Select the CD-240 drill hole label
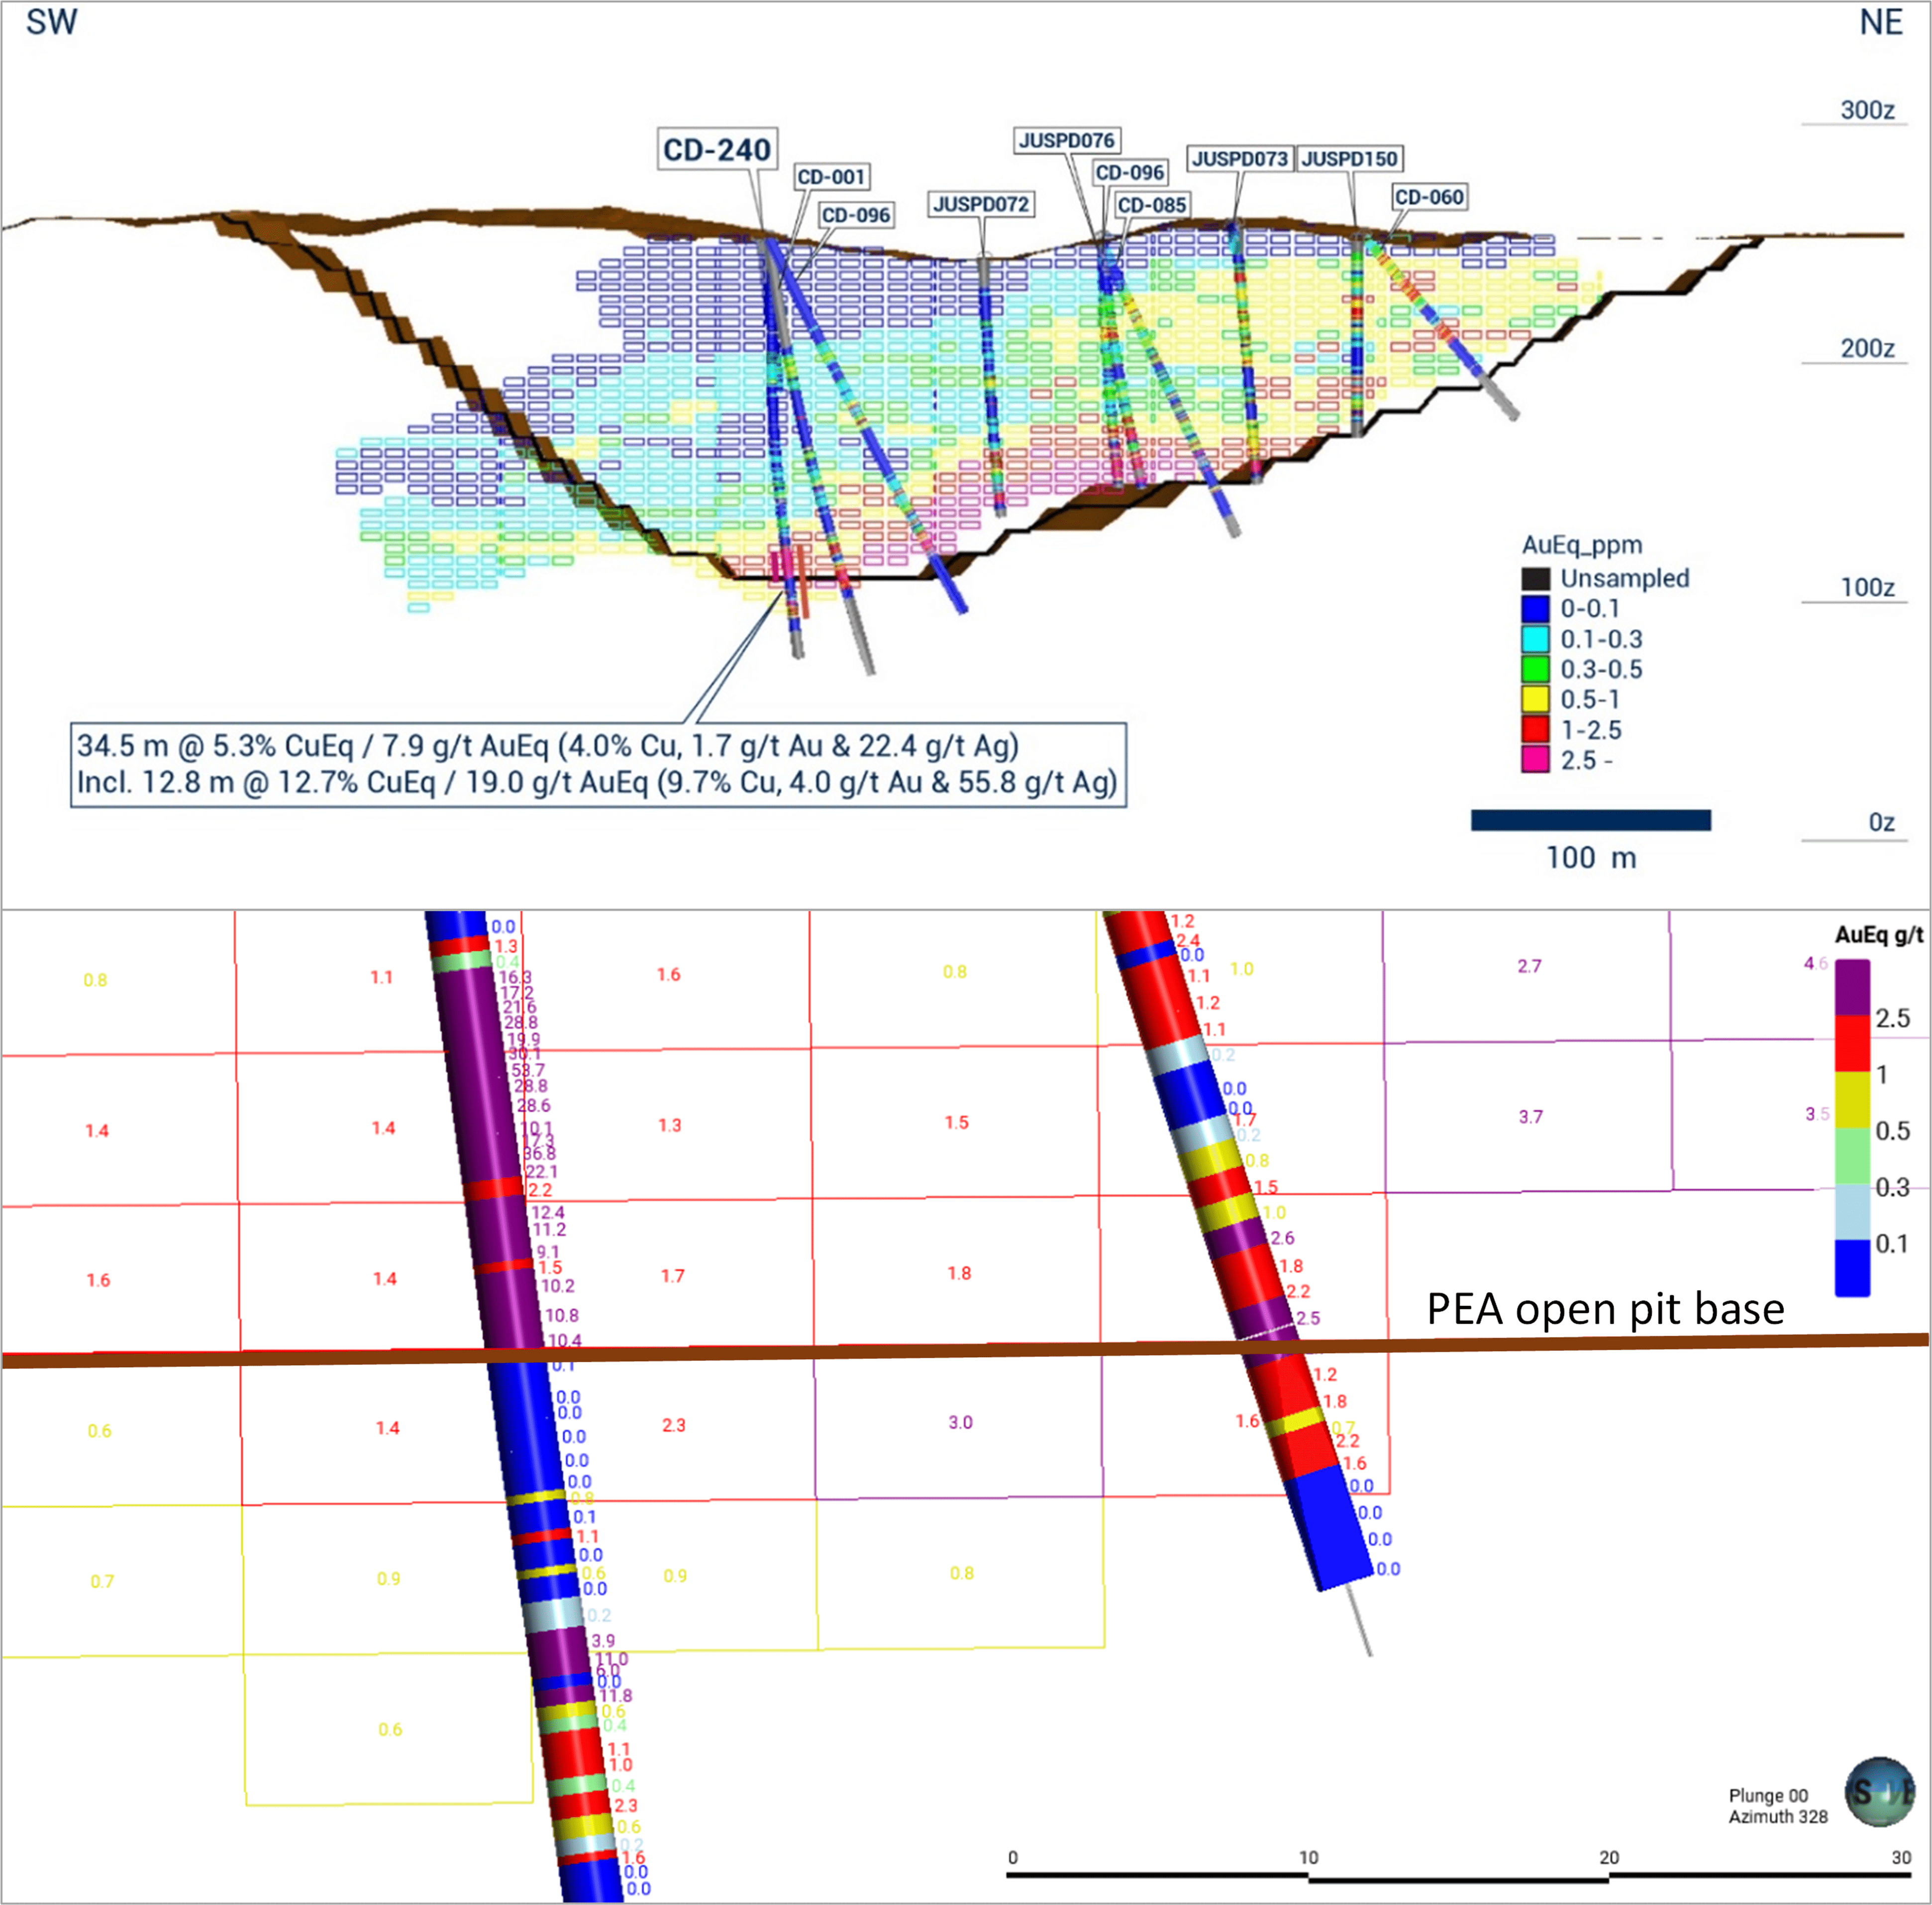 tap(717, 149)
